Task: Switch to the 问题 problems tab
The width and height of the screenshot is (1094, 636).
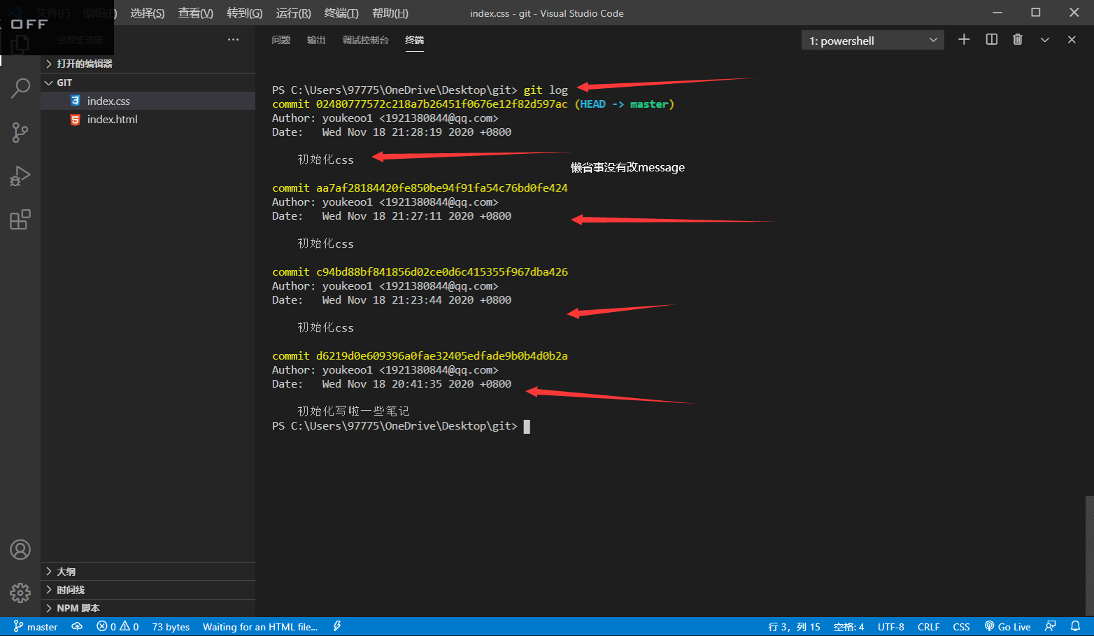Action: point(281,40)
